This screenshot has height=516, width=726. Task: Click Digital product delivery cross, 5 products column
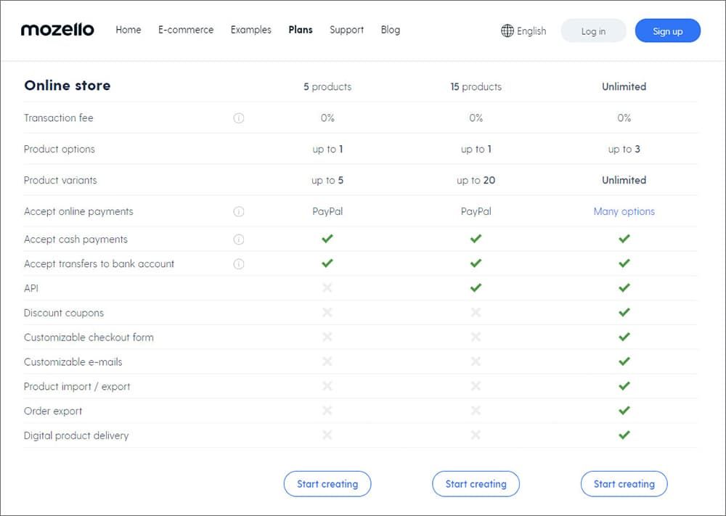pos(327,435)
